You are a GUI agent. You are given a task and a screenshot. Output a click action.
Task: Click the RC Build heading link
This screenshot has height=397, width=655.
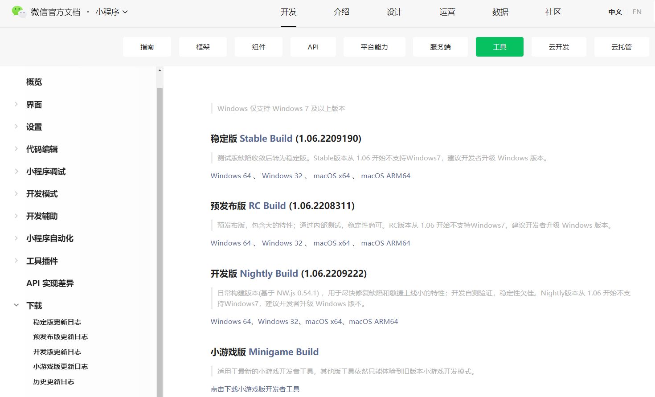click(267, 206)
